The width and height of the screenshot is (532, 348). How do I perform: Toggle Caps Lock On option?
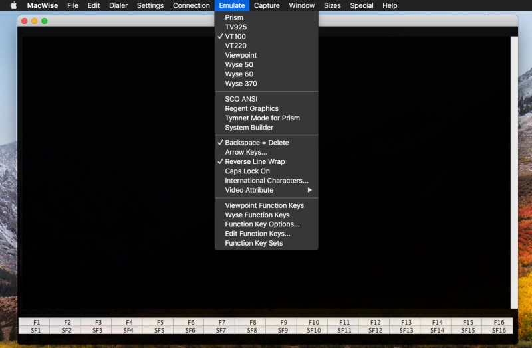[x=267, y=171]
